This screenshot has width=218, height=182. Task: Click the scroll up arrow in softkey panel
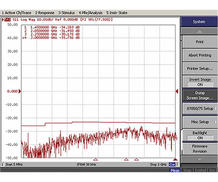point(199,31)
